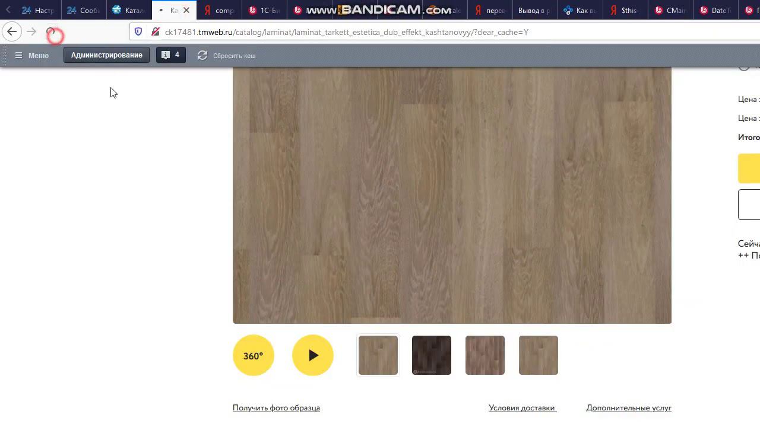Switch to the DateTi browser tab
The width and height of the screenshot is (760, 427).
(715, 10)
